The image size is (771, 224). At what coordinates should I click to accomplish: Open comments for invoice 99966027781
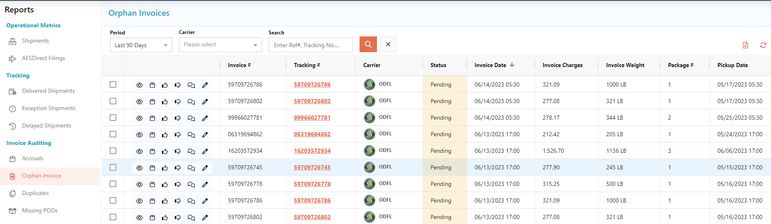tap(191, 118)
